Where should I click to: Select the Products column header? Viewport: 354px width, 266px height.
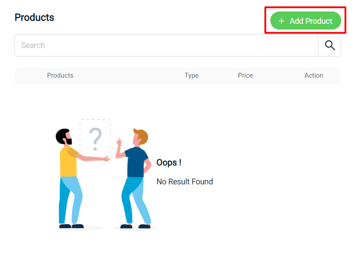pyautogui.click(x=60, y=75)
